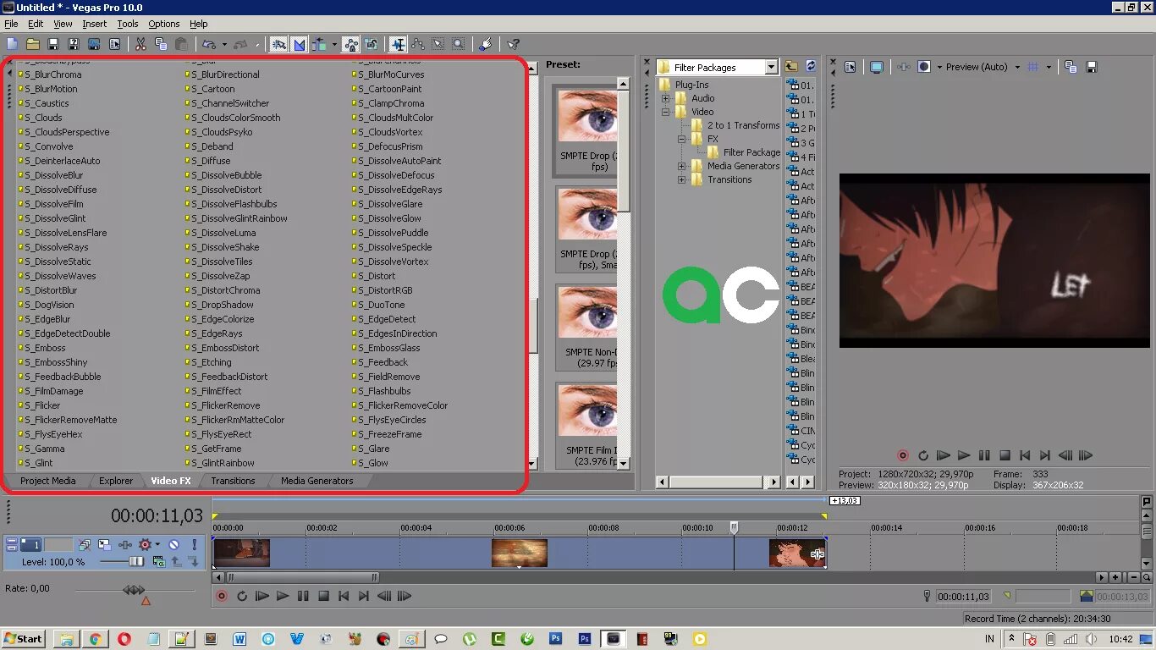The width and height of the screenshot is (1156, 650).
Task: Mute the video track
Action: pos(173,544)
